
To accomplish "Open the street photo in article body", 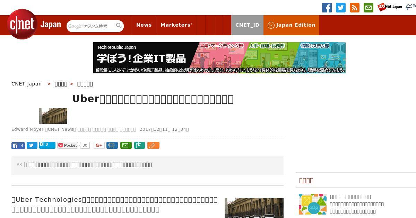I will coord(254,208).
